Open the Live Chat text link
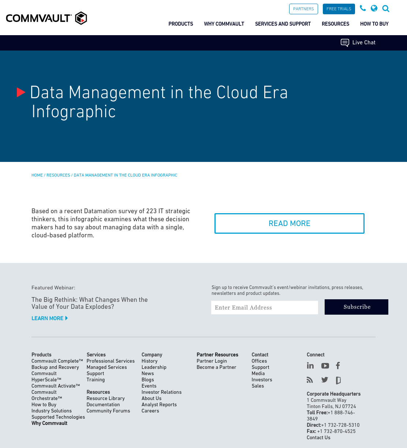This screenshot has height=448, width=407. 364,42
